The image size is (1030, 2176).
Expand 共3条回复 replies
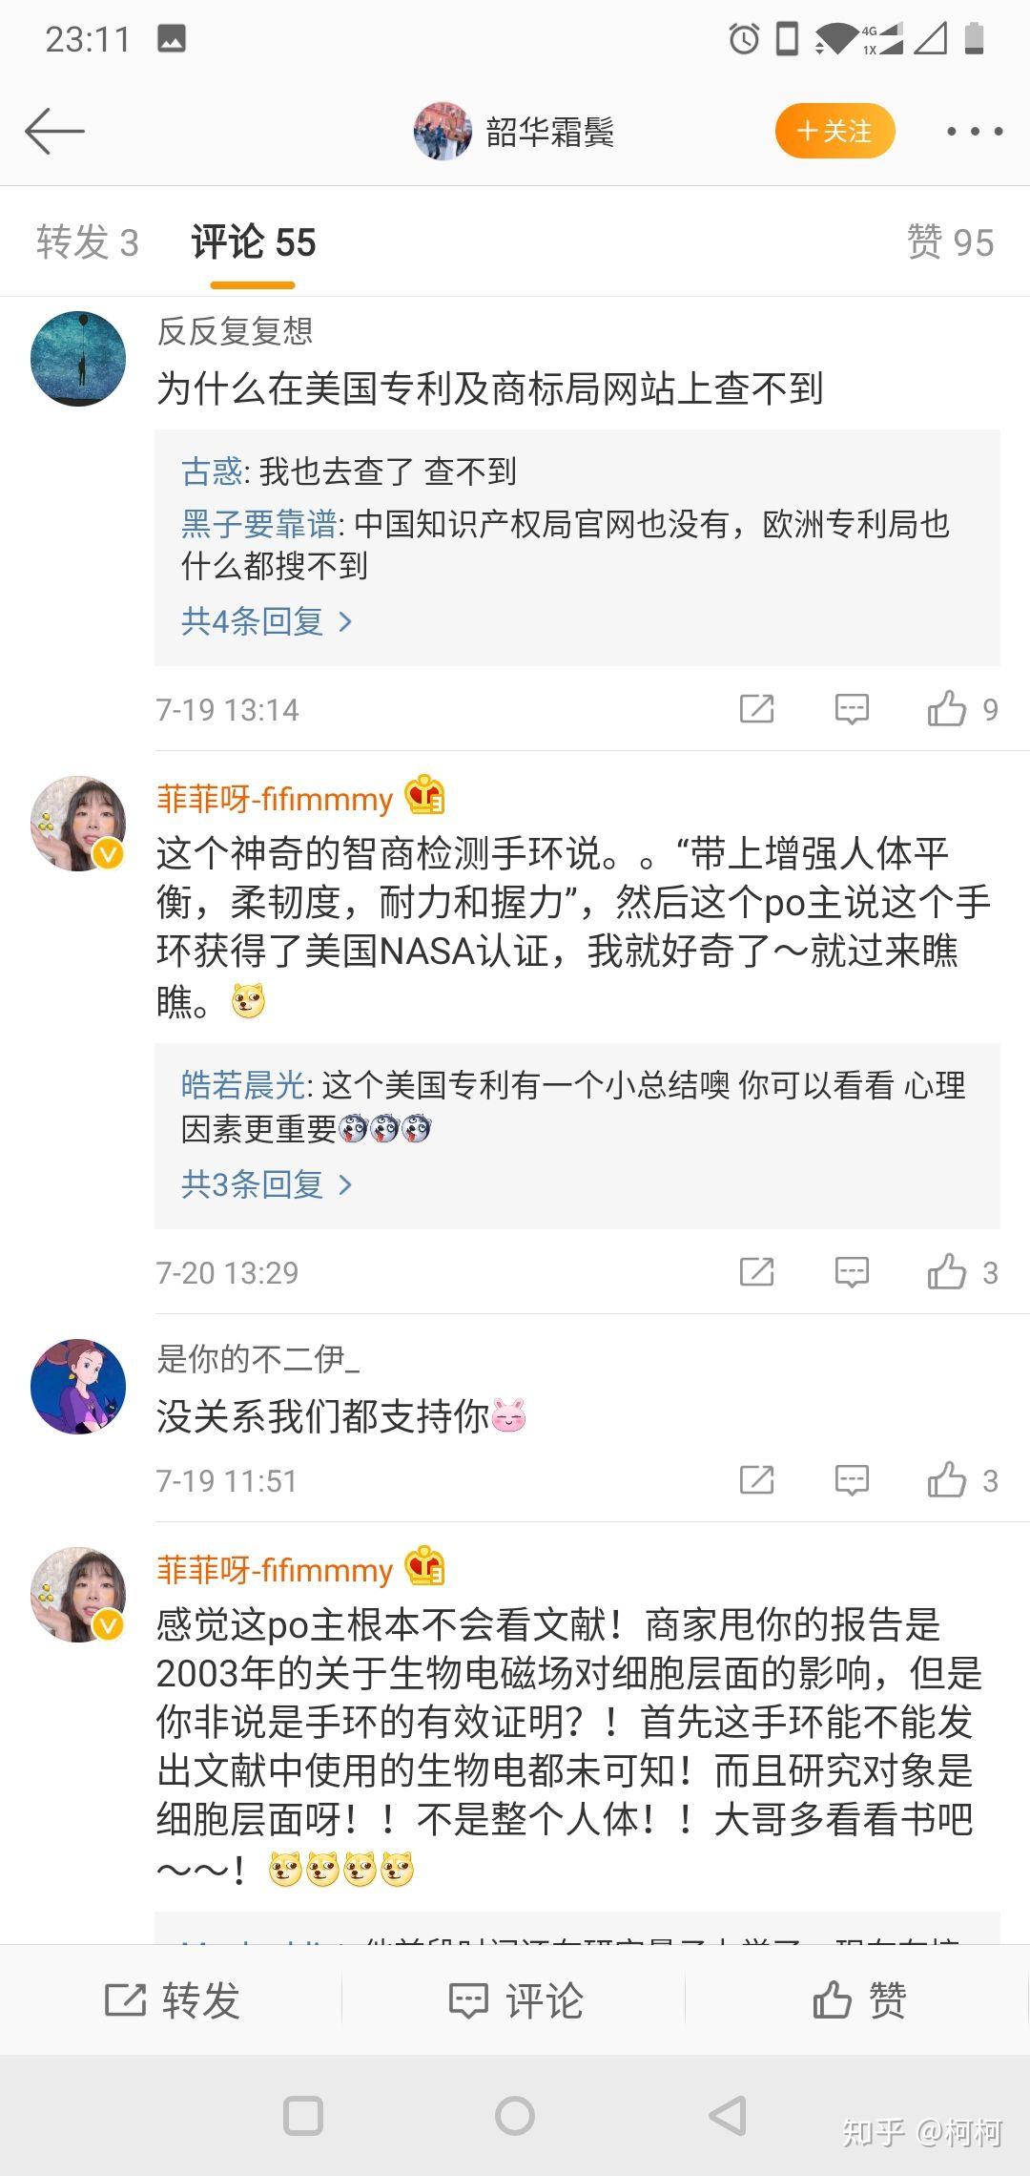(x=266, y=1184)
